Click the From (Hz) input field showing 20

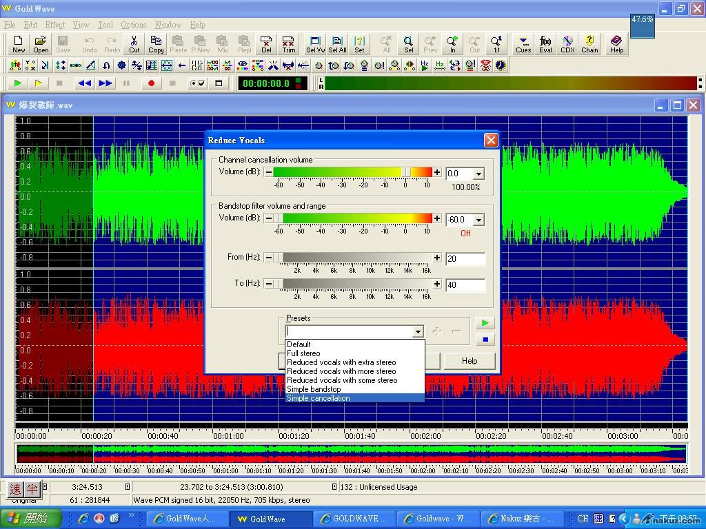465,259
